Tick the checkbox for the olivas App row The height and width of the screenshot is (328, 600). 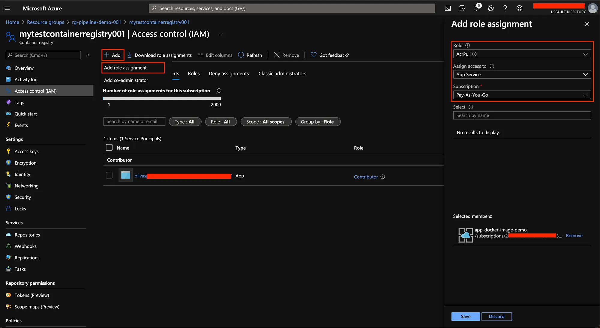point(109,175)
